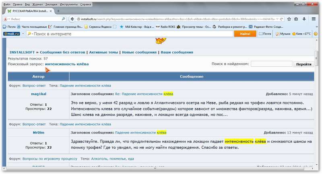Image resolution: width=322 pixels, height=174 pixels.
Task: Click the vertical scrollbar thumb
Action: click(x=316, y=58)
